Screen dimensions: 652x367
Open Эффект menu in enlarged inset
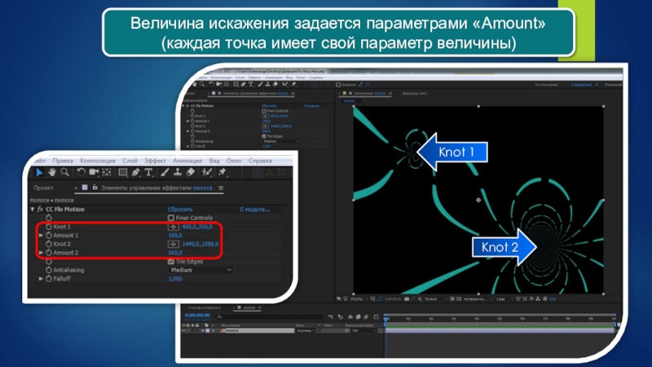tap(155, 161)
